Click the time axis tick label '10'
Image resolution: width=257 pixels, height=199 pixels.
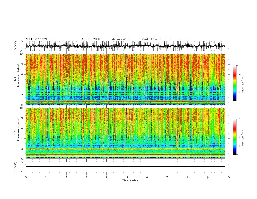click(x=228, y=177)
